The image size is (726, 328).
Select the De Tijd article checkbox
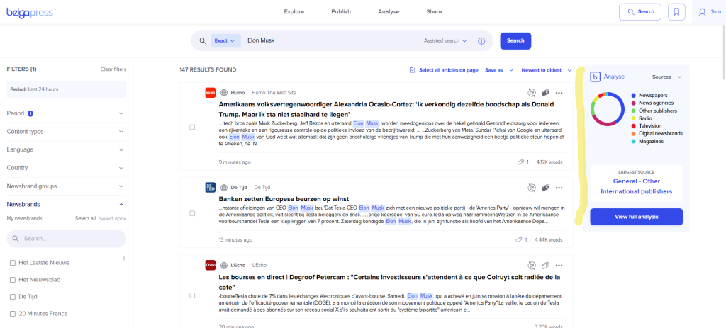pos(192,214)
